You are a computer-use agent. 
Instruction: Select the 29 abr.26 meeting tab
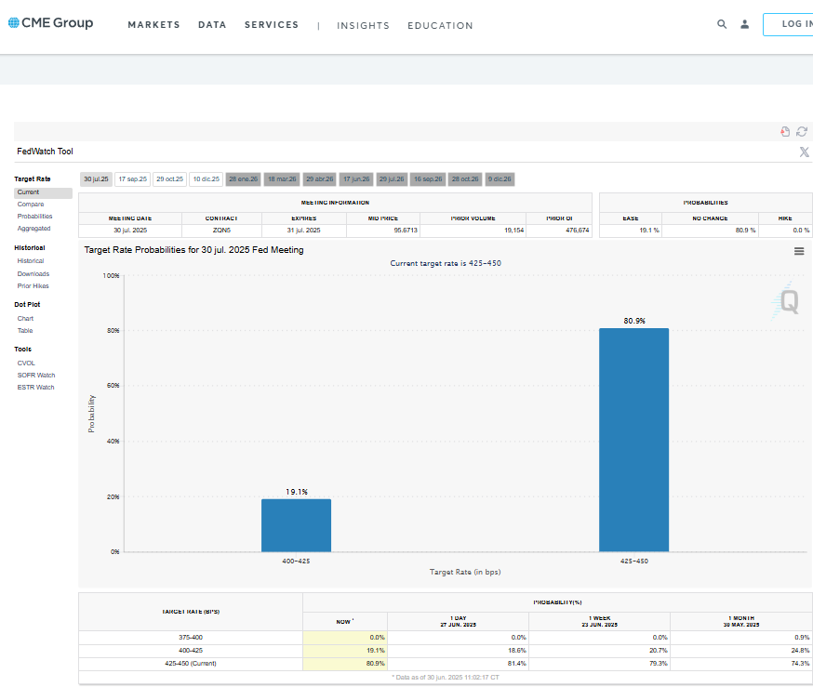319,179
